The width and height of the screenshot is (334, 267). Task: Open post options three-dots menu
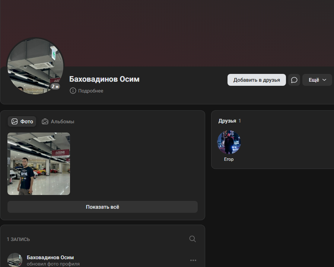pos(193,260)
